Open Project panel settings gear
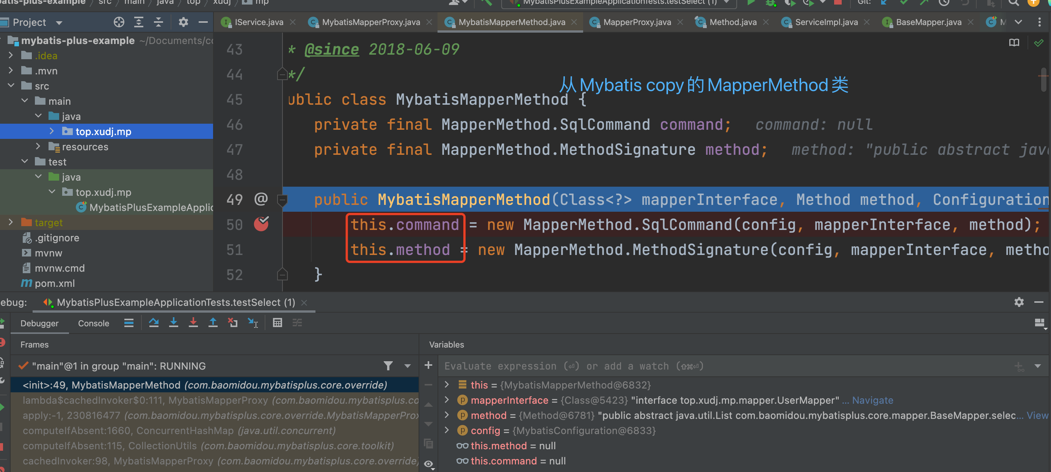 [x=183, y=22]
